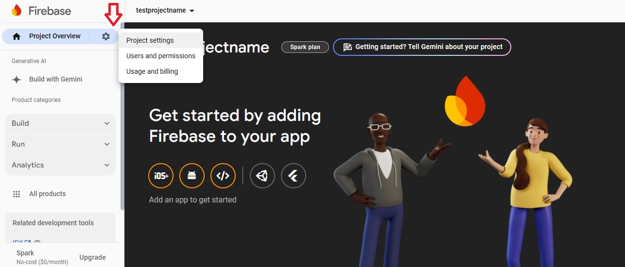
Task: Click the Related development tools heading
Action: tap(53, 223)
